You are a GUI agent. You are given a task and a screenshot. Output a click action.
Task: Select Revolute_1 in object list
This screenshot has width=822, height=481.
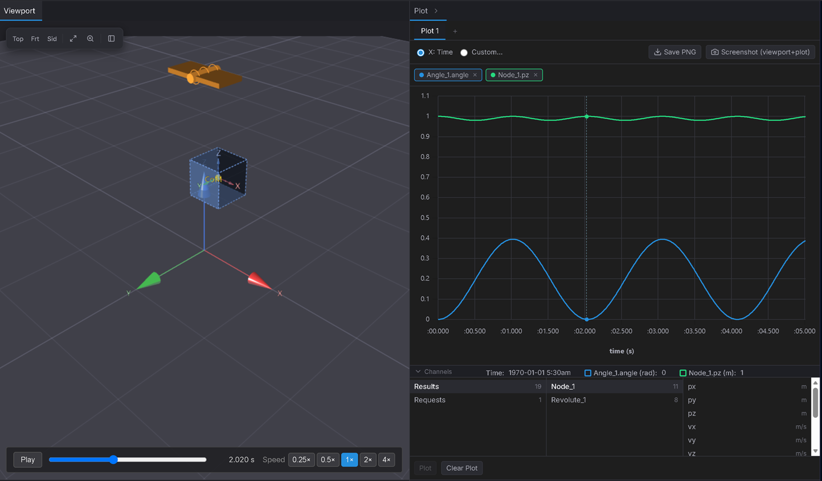(614, 400)
